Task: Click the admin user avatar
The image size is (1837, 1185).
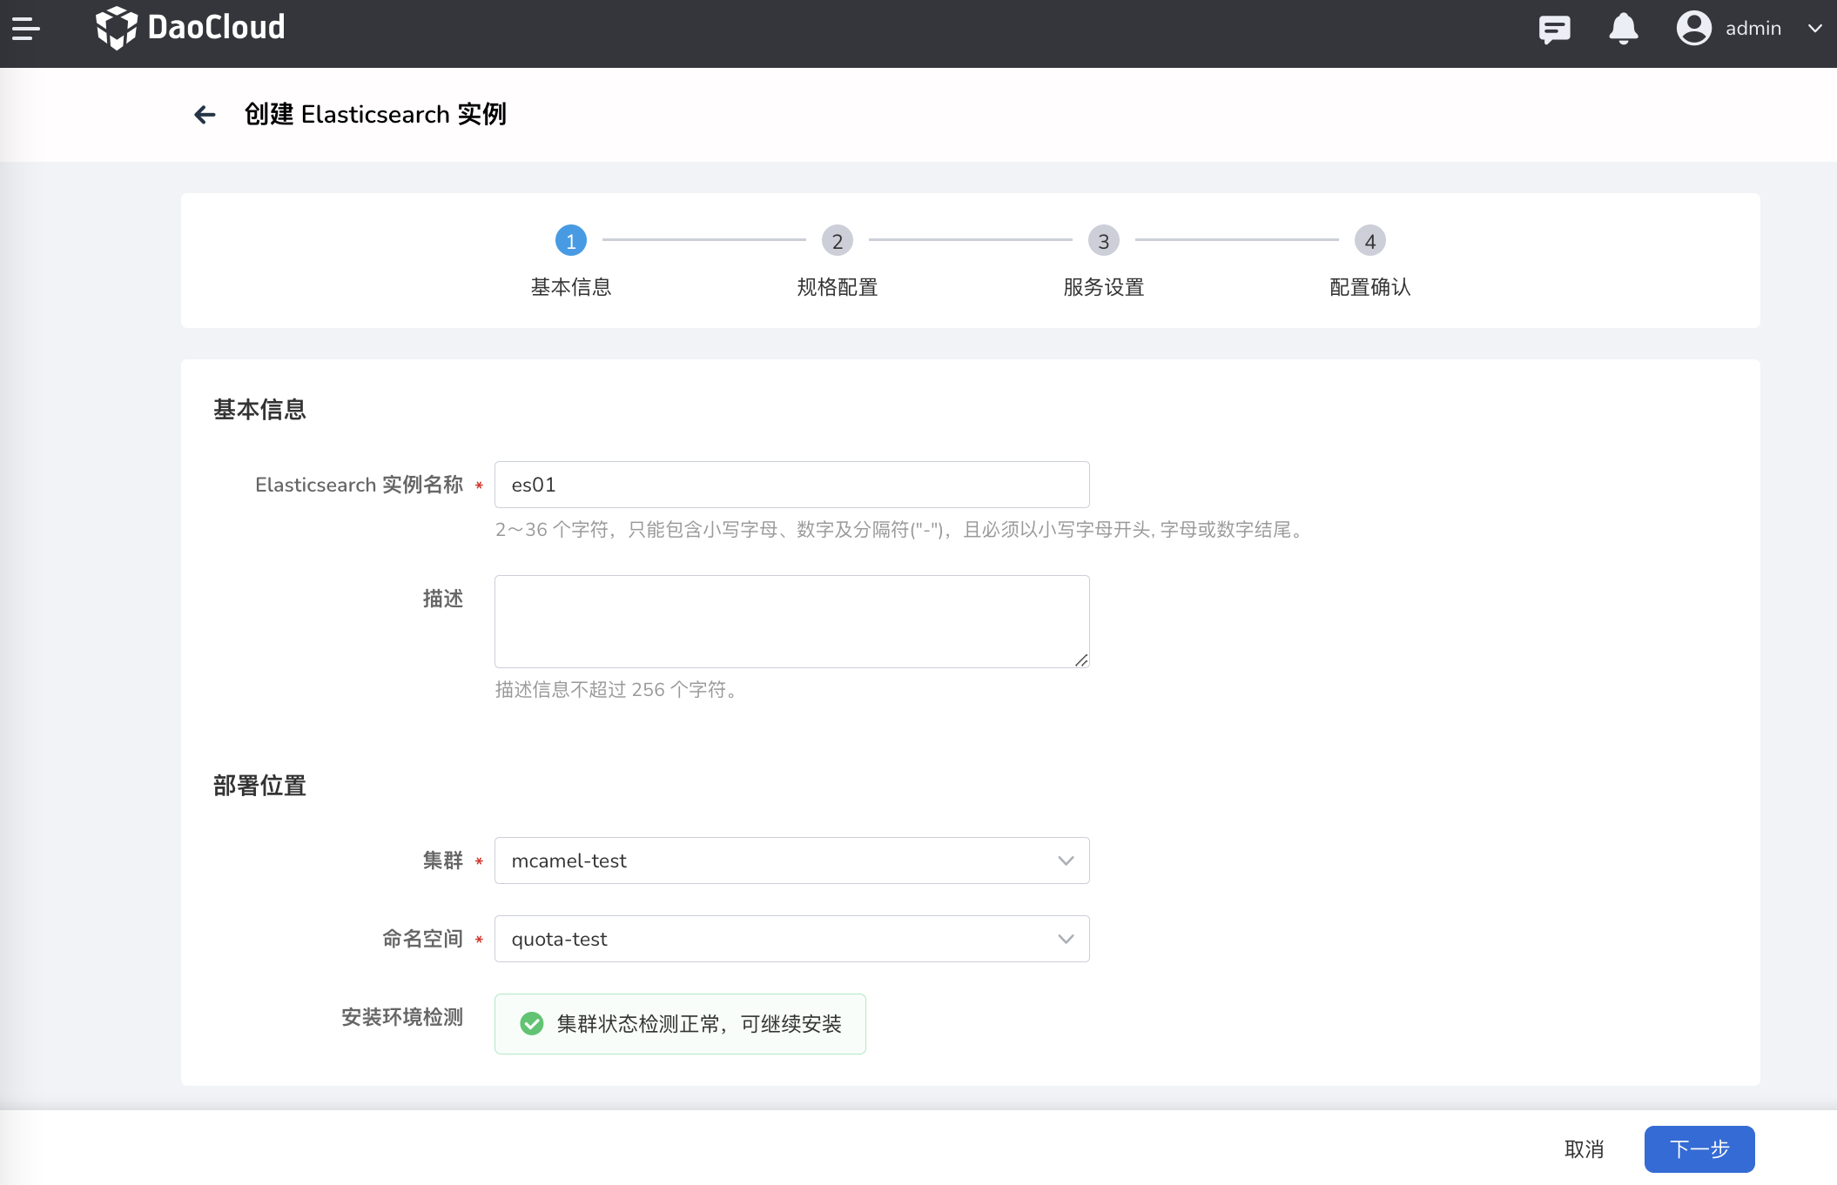Action: (x=1693, y=28)
